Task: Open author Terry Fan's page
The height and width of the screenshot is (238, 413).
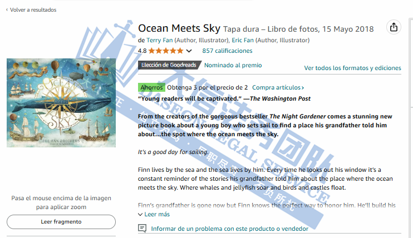Action: click(159, 40)
